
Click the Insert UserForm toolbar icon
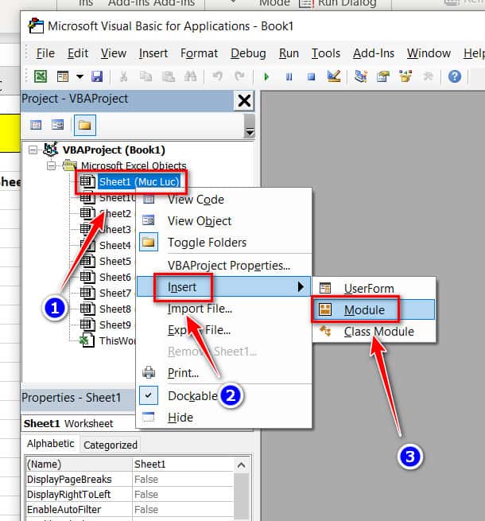click(63, 76)
